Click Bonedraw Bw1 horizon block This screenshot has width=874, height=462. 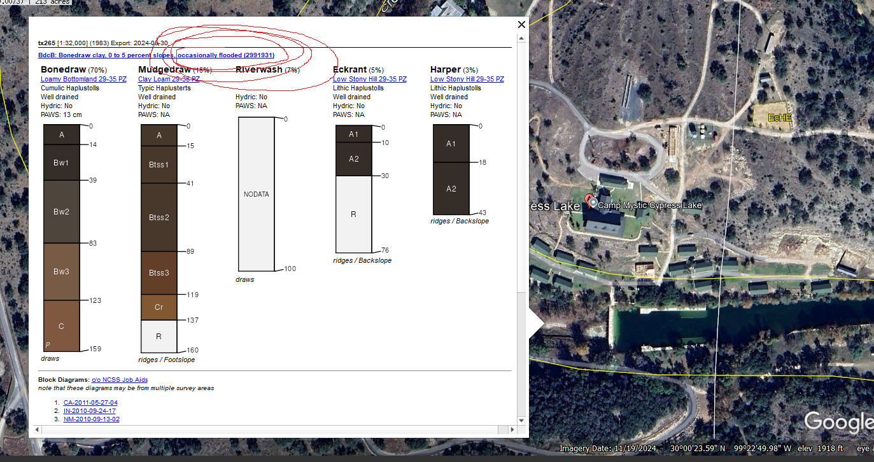point(62,163)
